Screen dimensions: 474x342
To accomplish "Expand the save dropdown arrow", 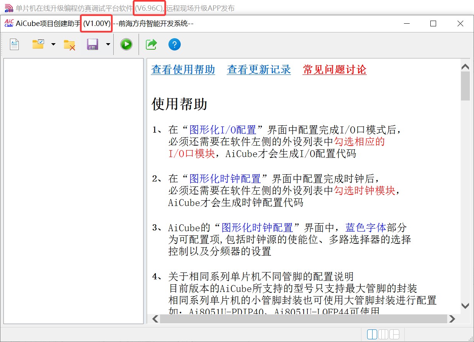I will pyautogui.click(x=108, y=44).
